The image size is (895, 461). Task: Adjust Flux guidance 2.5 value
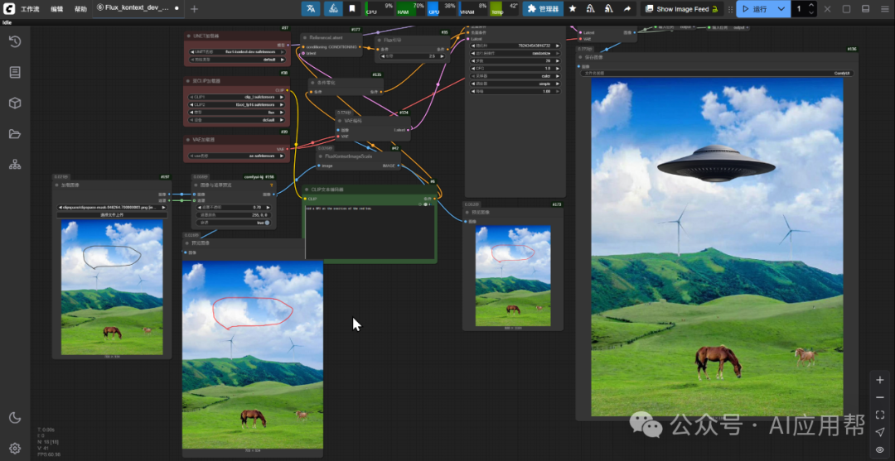click(x=412, y=56)
